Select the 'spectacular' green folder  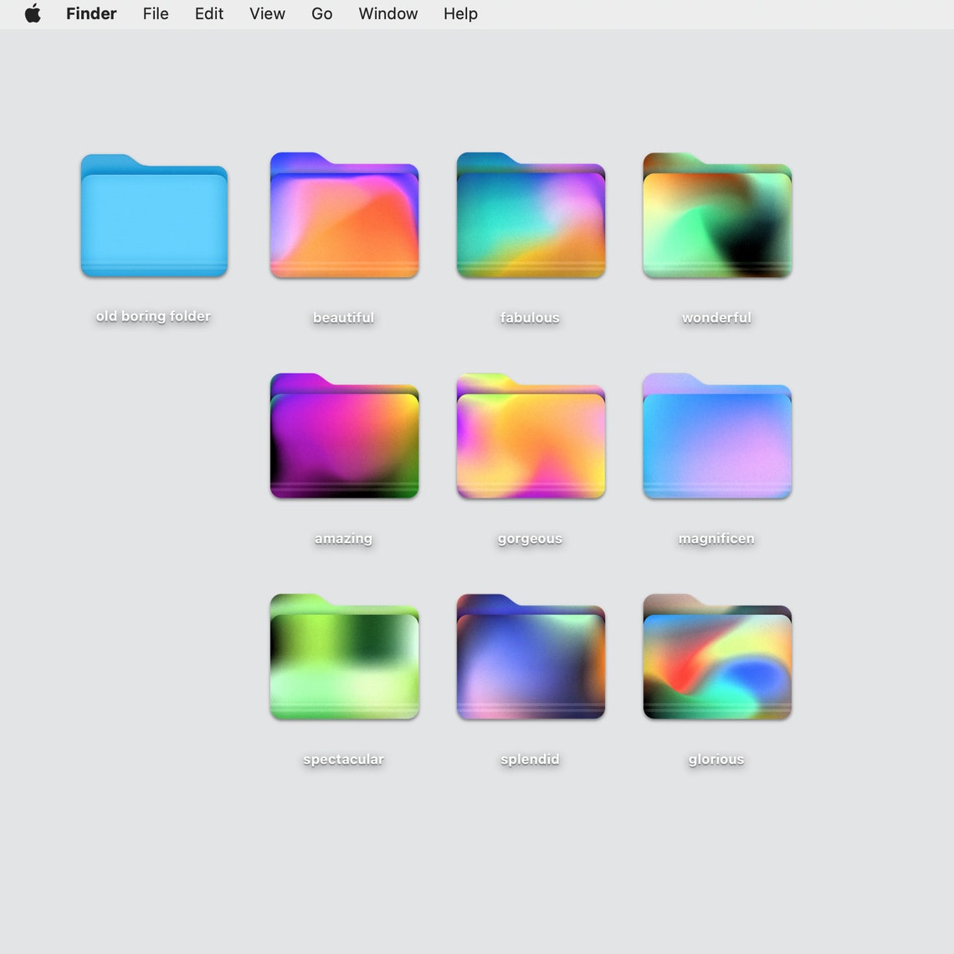[x=344, y=658]
